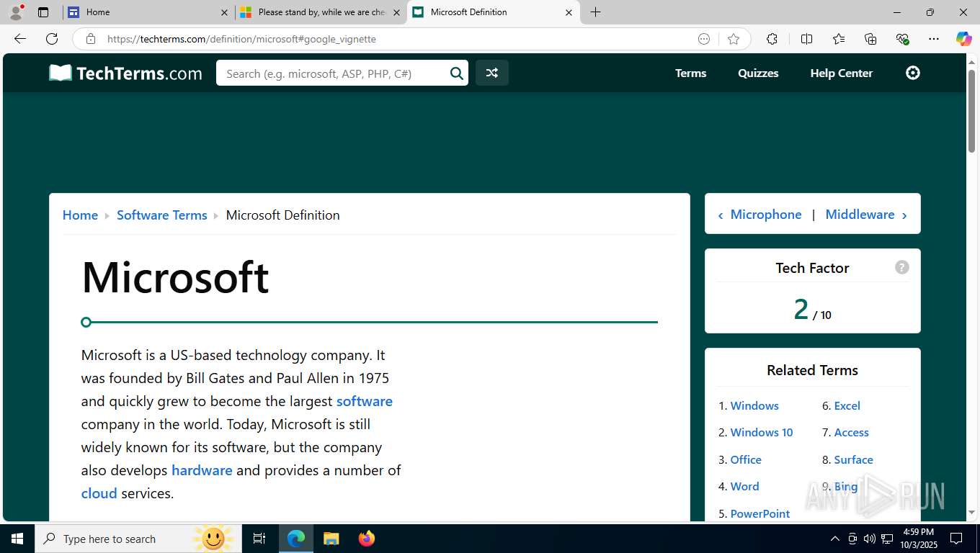
Task: Open a new browser tab
Action: coord(595,12)
